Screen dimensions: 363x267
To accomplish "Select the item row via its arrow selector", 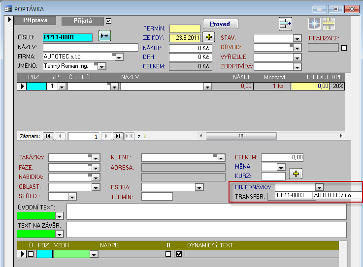I will 22,86.
